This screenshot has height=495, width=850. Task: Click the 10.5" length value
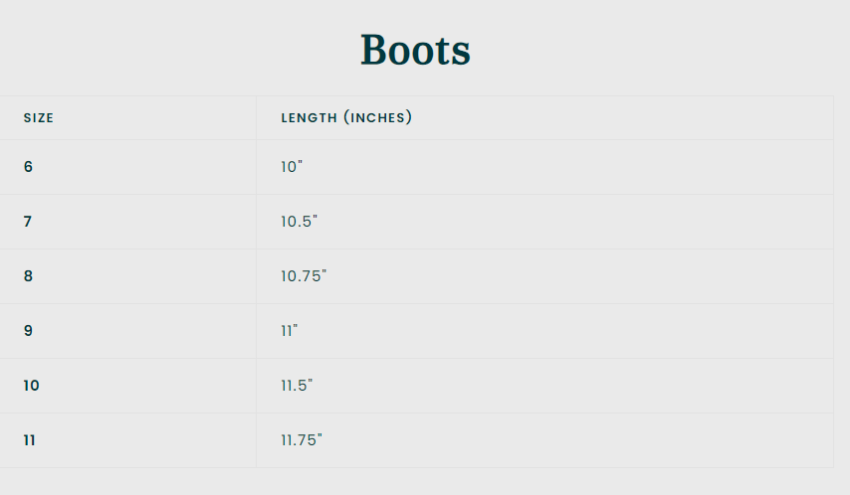(x=298, y=222)
